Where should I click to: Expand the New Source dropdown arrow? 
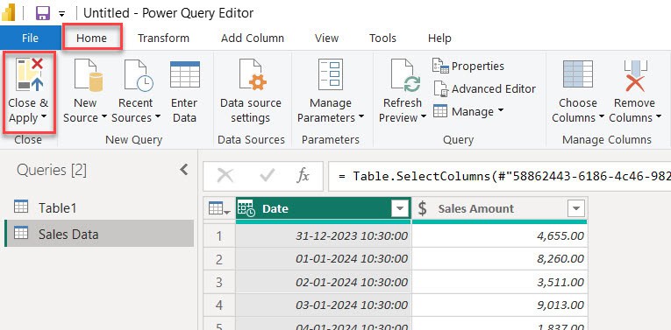coord(104,117)
